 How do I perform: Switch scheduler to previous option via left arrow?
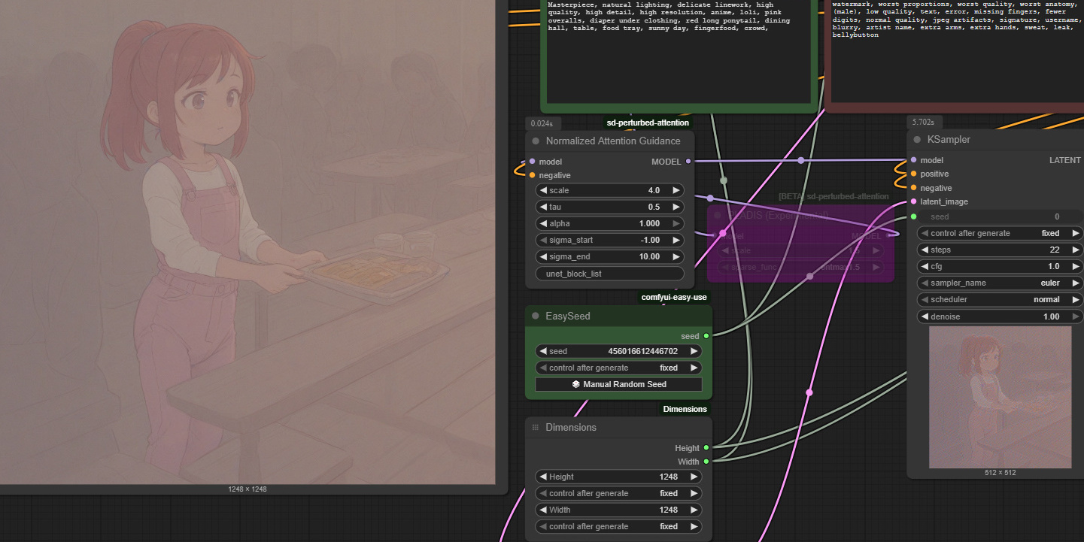pos(925,299)
